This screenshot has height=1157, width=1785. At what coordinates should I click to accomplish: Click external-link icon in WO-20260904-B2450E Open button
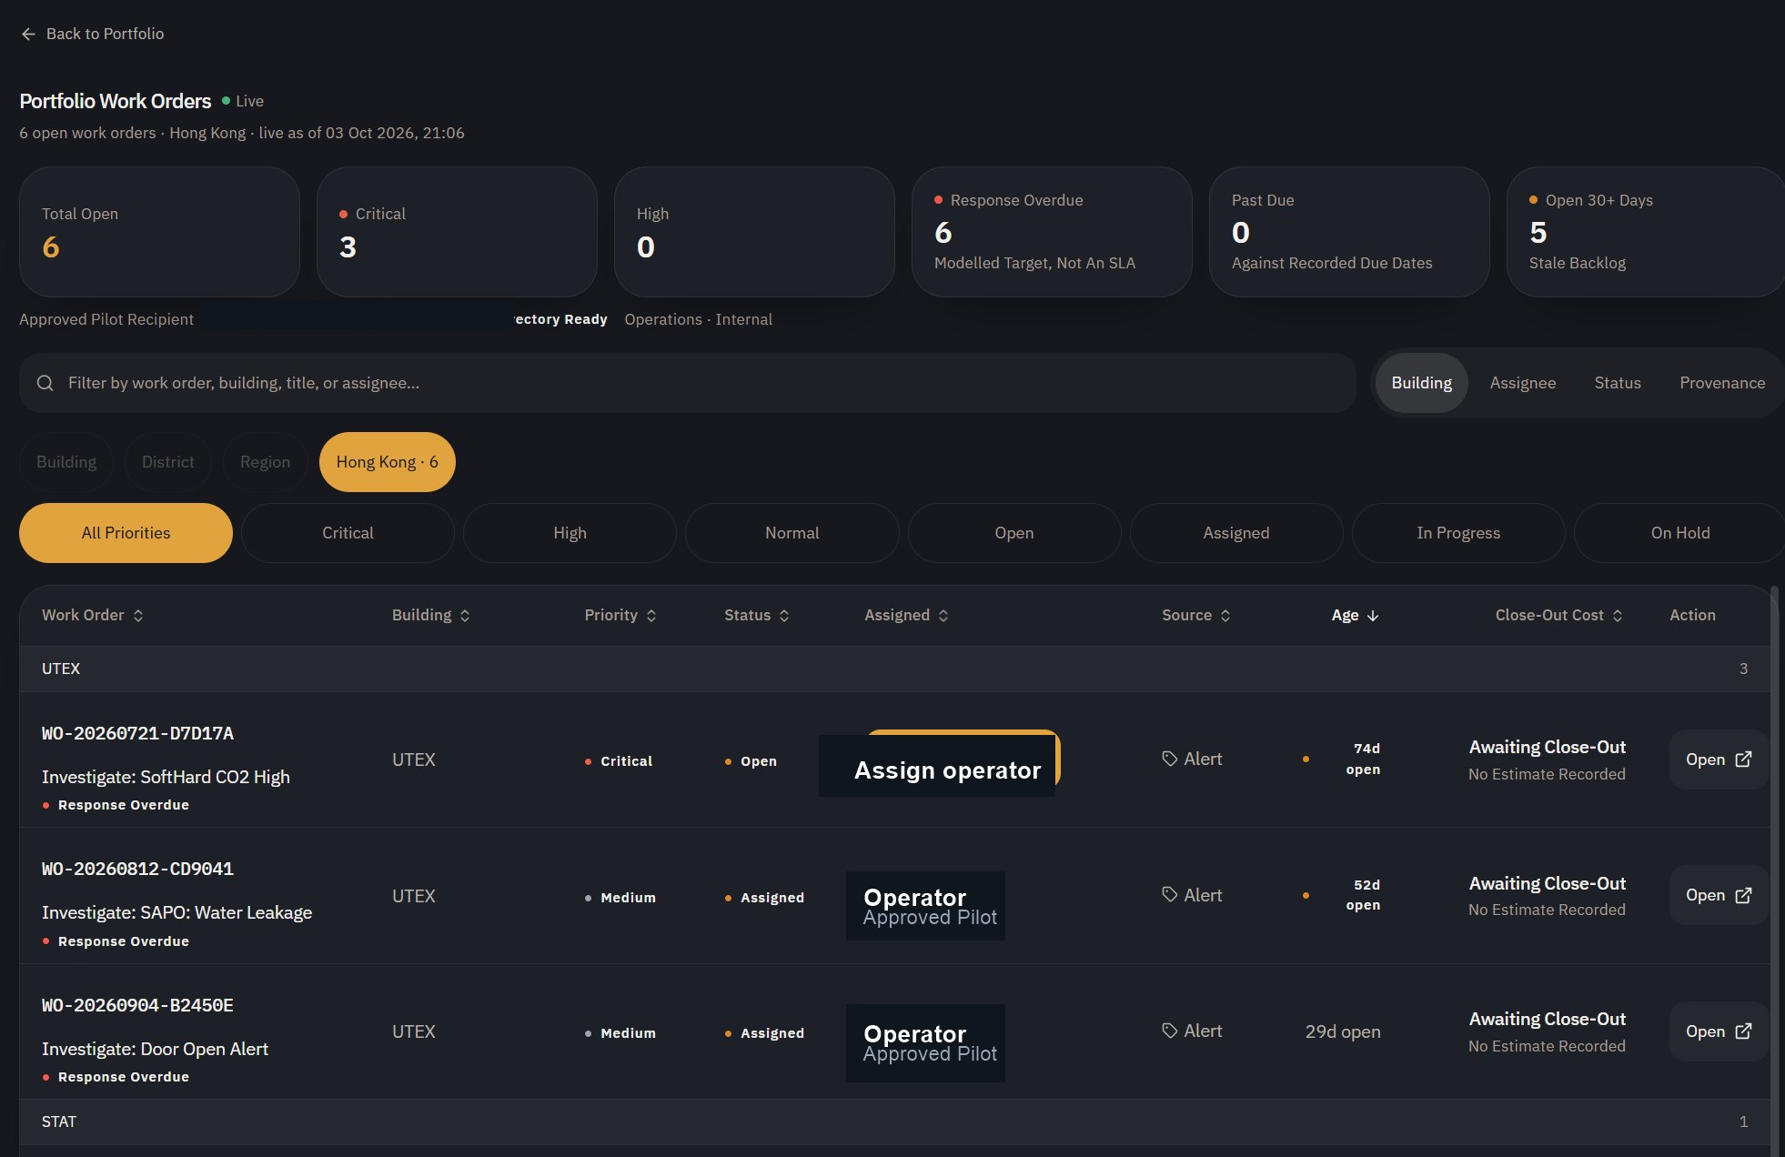tap(1743, 1031)
